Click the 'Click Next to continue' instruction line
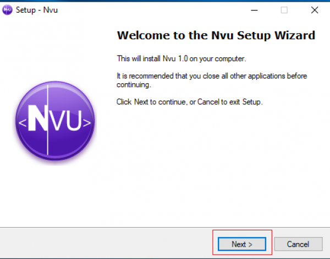This screenshot has width=330, height=259. click(190, 102)
